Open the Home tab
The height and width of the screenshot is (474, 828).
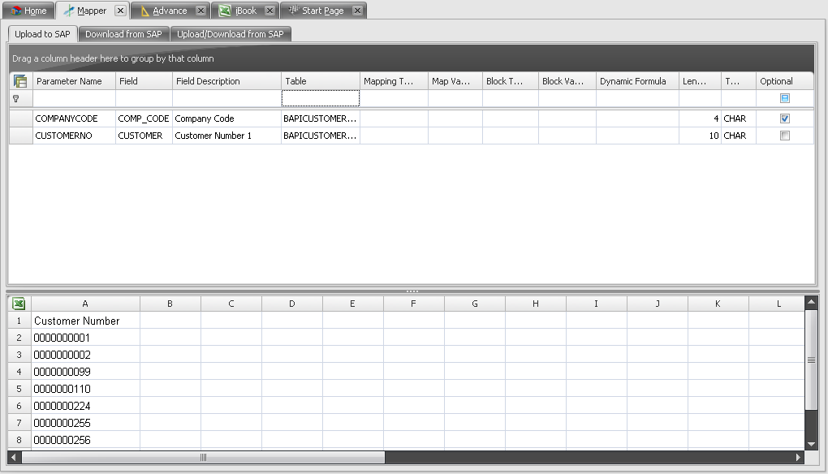click(x=28, y=11)
